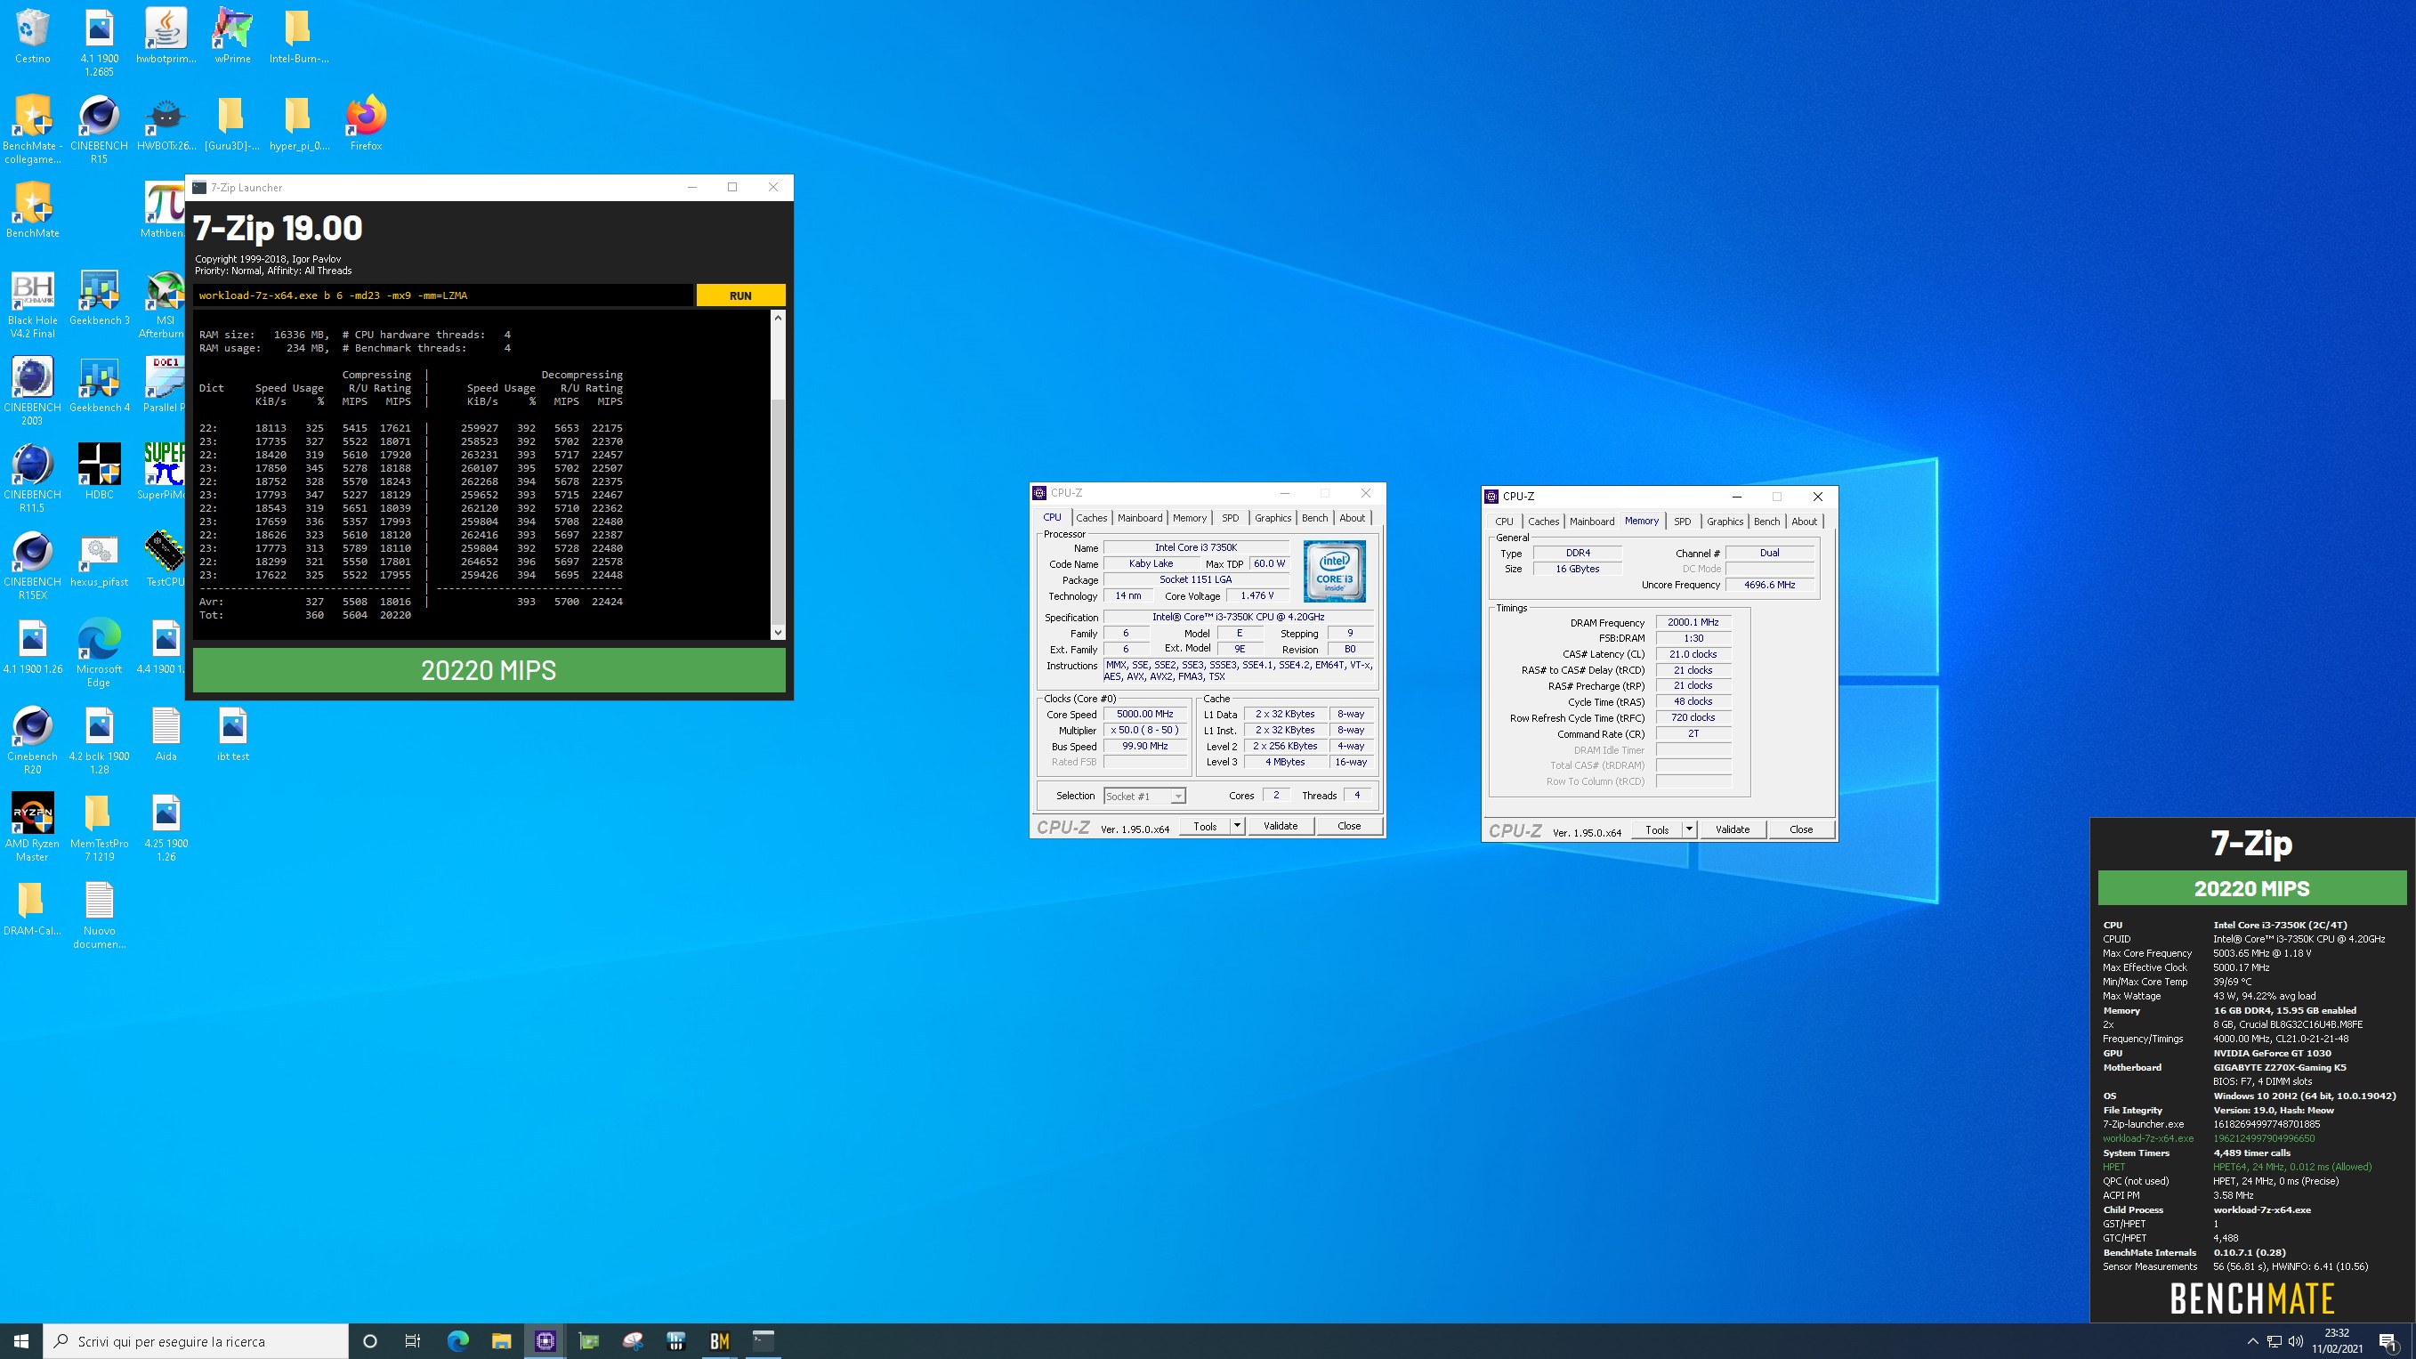Switch to Graphics tab in right CPU-Z window
The image size is (2416, 1359).
1725,522
